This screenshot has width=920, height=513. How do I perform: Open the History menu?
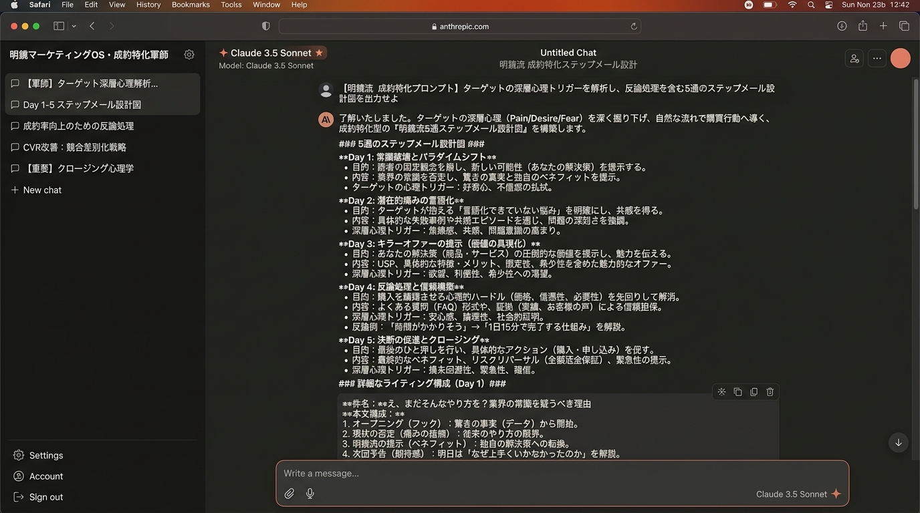148,5
